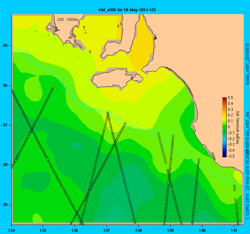
Task: Click the longitude label '134'
Action: (11, 230)
